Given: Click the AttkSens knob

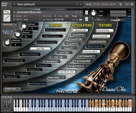Looking at the screenshot, I should 7,43.
